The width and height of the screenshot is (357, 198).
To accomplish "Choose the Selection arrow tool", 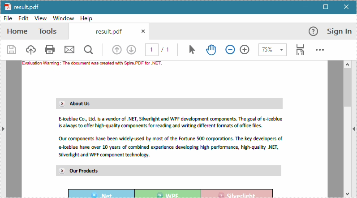I will 192,50.
